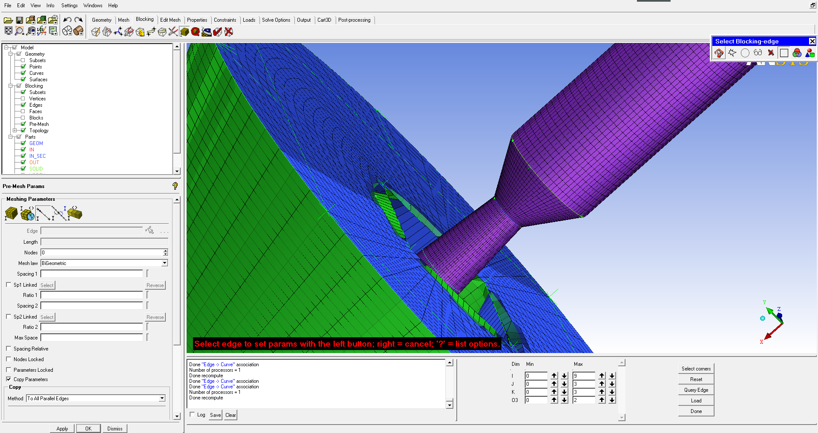Open the Mesh law dropdown
This screenshot has width=818, height=433.
click(x=164, y=263)
